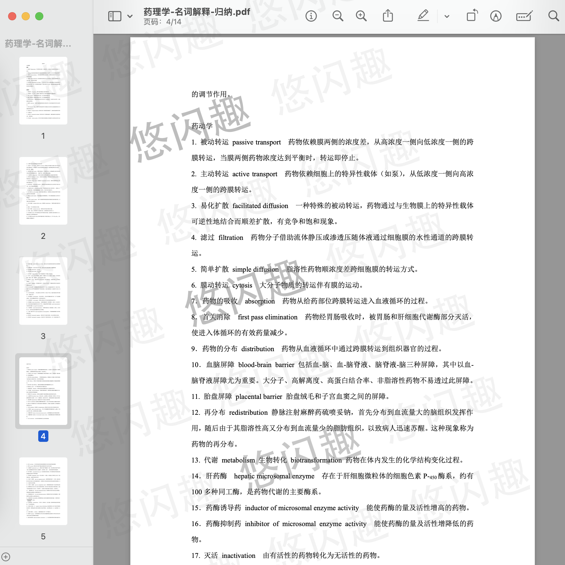Image resolution: width=565 pixels, height=565 pixels.
Task: Select the highlighted page 4 thumbnail
Action: [43, 391]
